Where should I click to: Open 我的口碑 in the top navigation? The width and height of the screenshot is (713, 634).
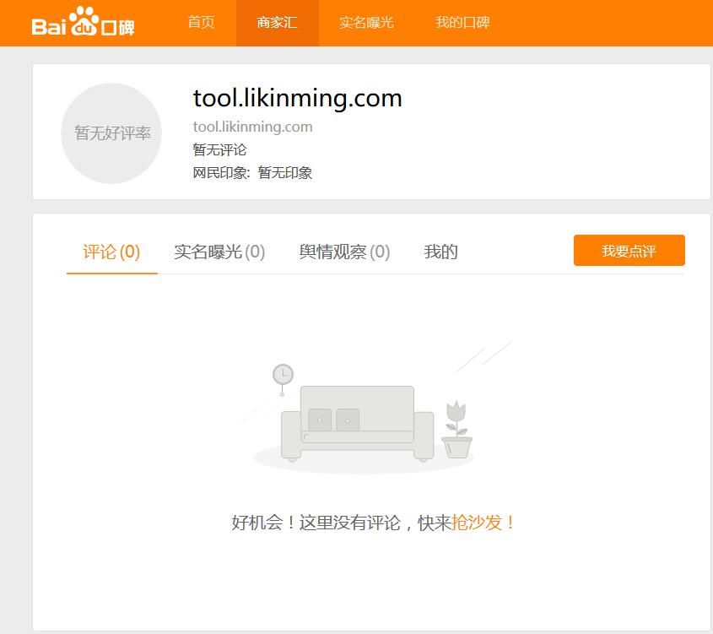462,23
